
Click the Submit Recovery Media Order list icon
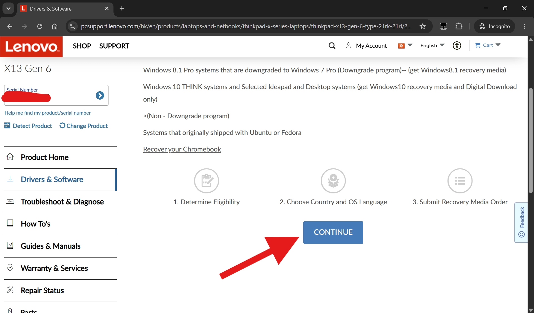point(460,181)
